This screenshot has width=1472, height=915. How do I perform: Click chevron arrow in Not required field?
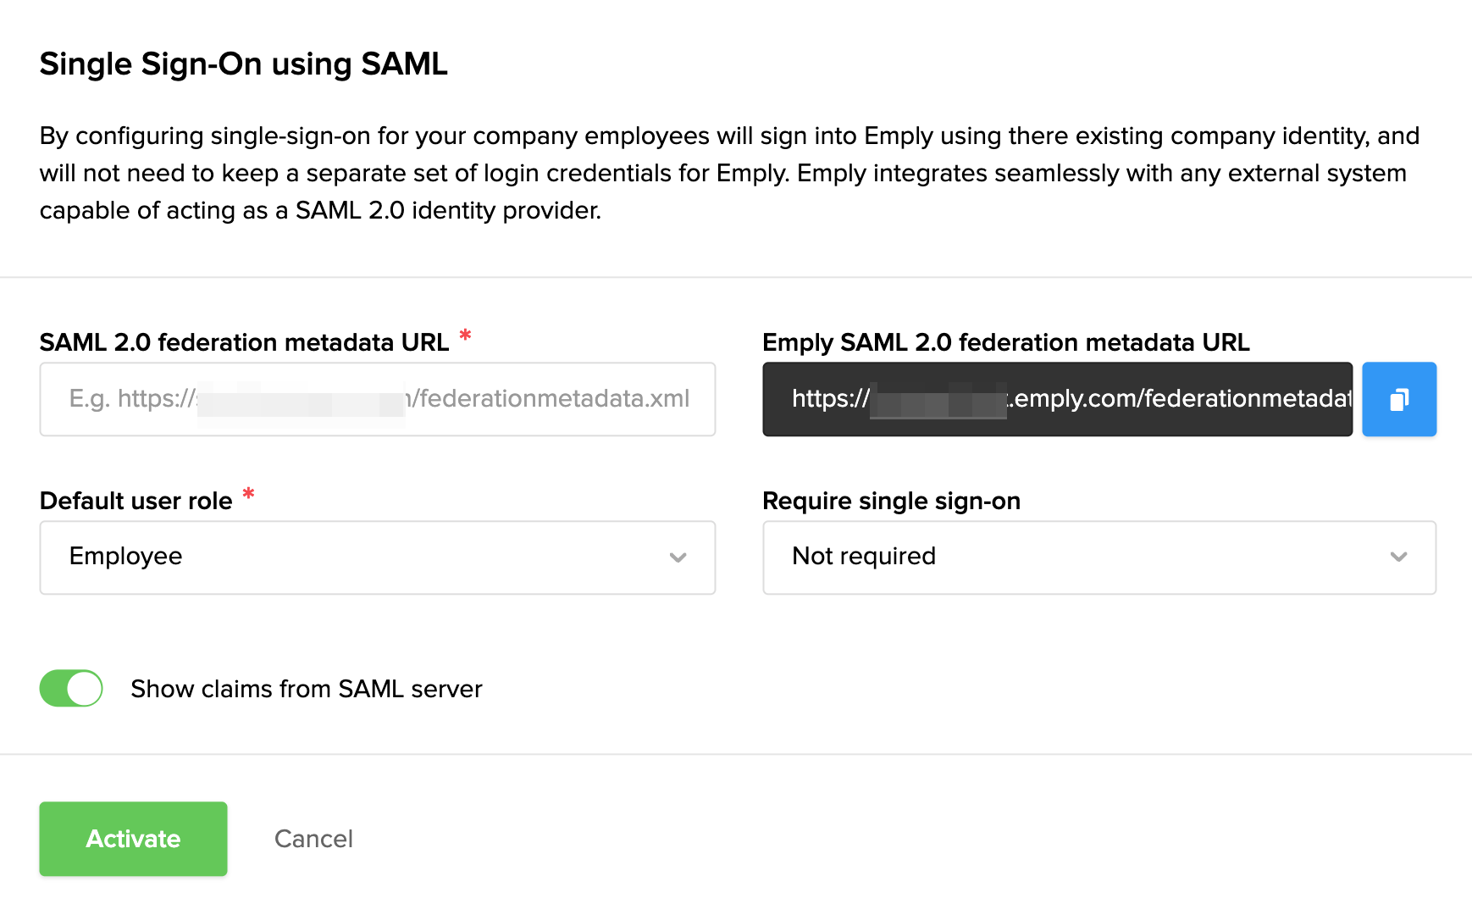click(x=1398, y=557)
